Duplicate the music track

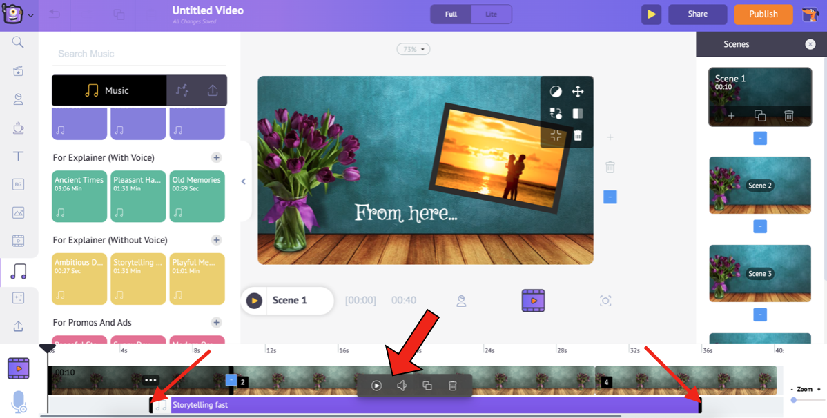pos(427,386)
